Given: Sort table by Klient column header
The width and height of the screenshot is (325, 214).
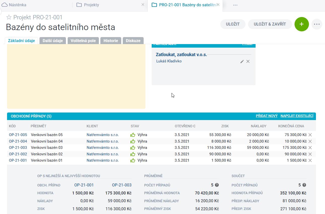Looking at the screenshot, I should click(x=92, y=126).
